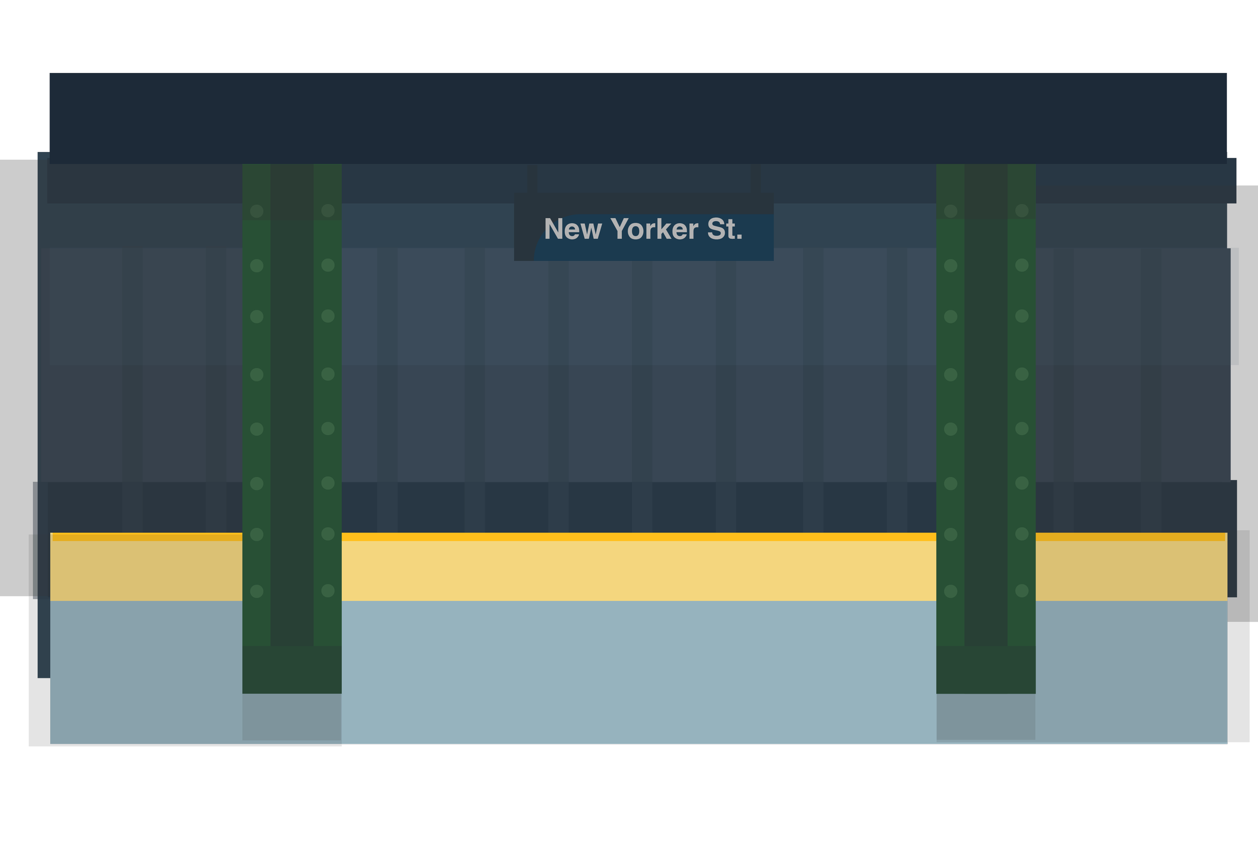
Task: Click the New Yorker St. sign text
Action: 643,229
